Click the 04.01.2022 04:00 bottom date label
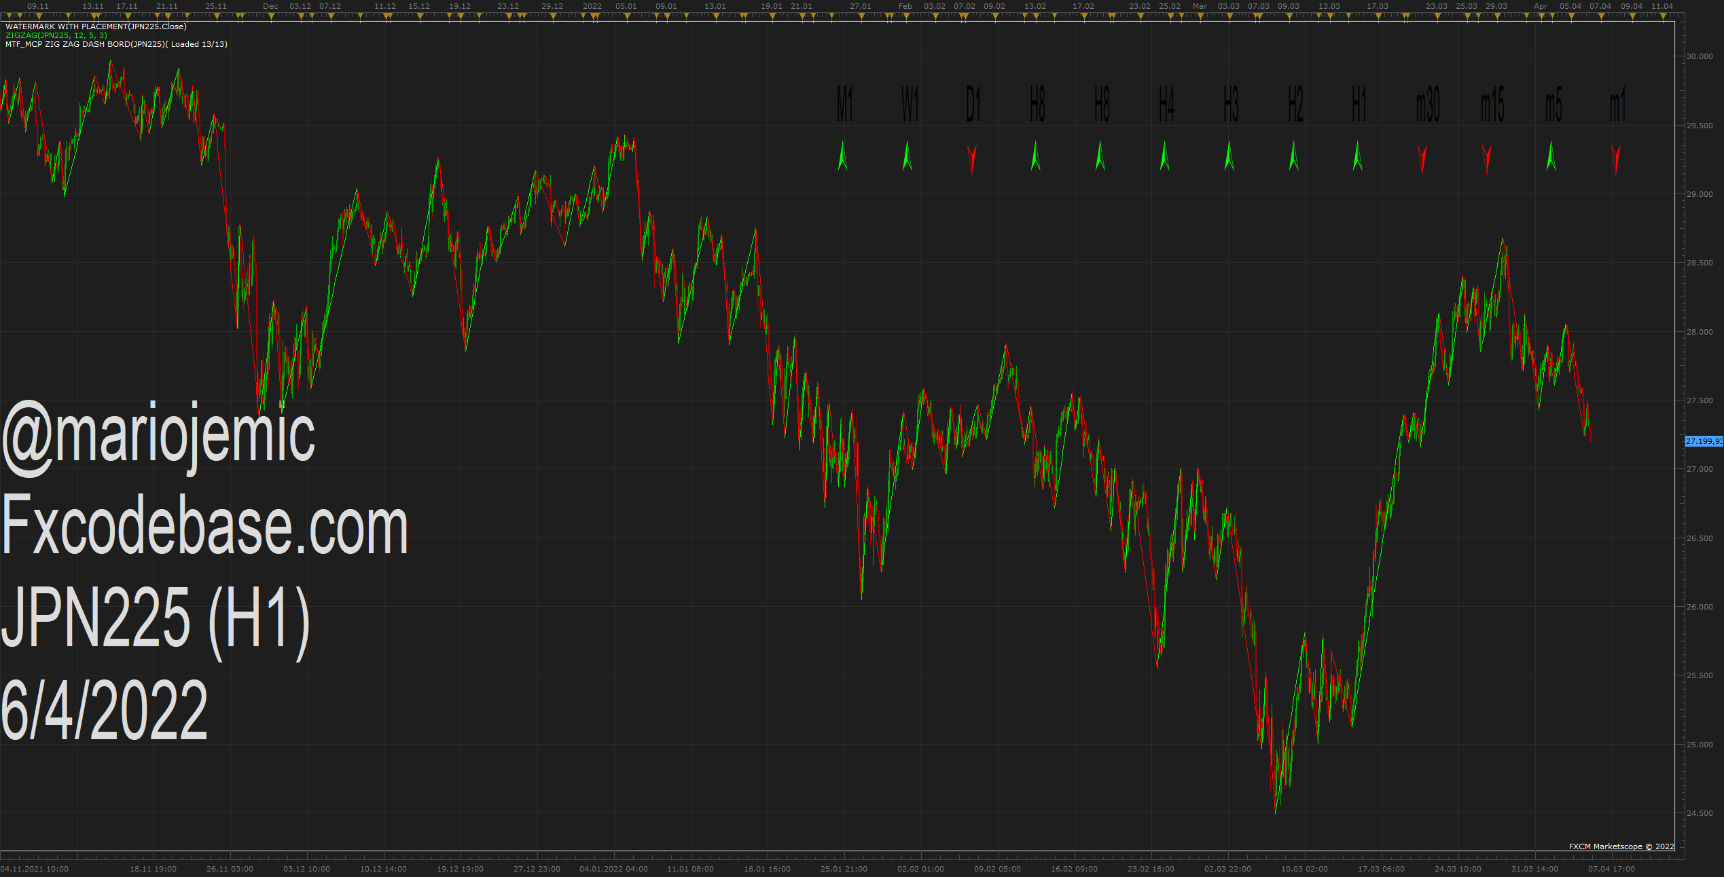The image size is (1724, 877). 613,869
